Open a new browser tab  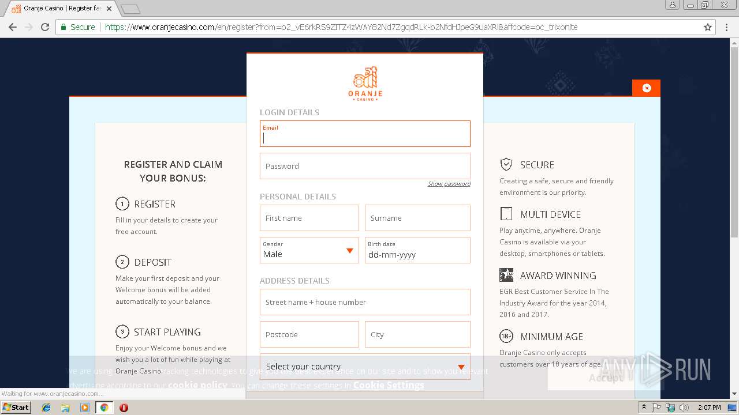[x=130, y=9]
